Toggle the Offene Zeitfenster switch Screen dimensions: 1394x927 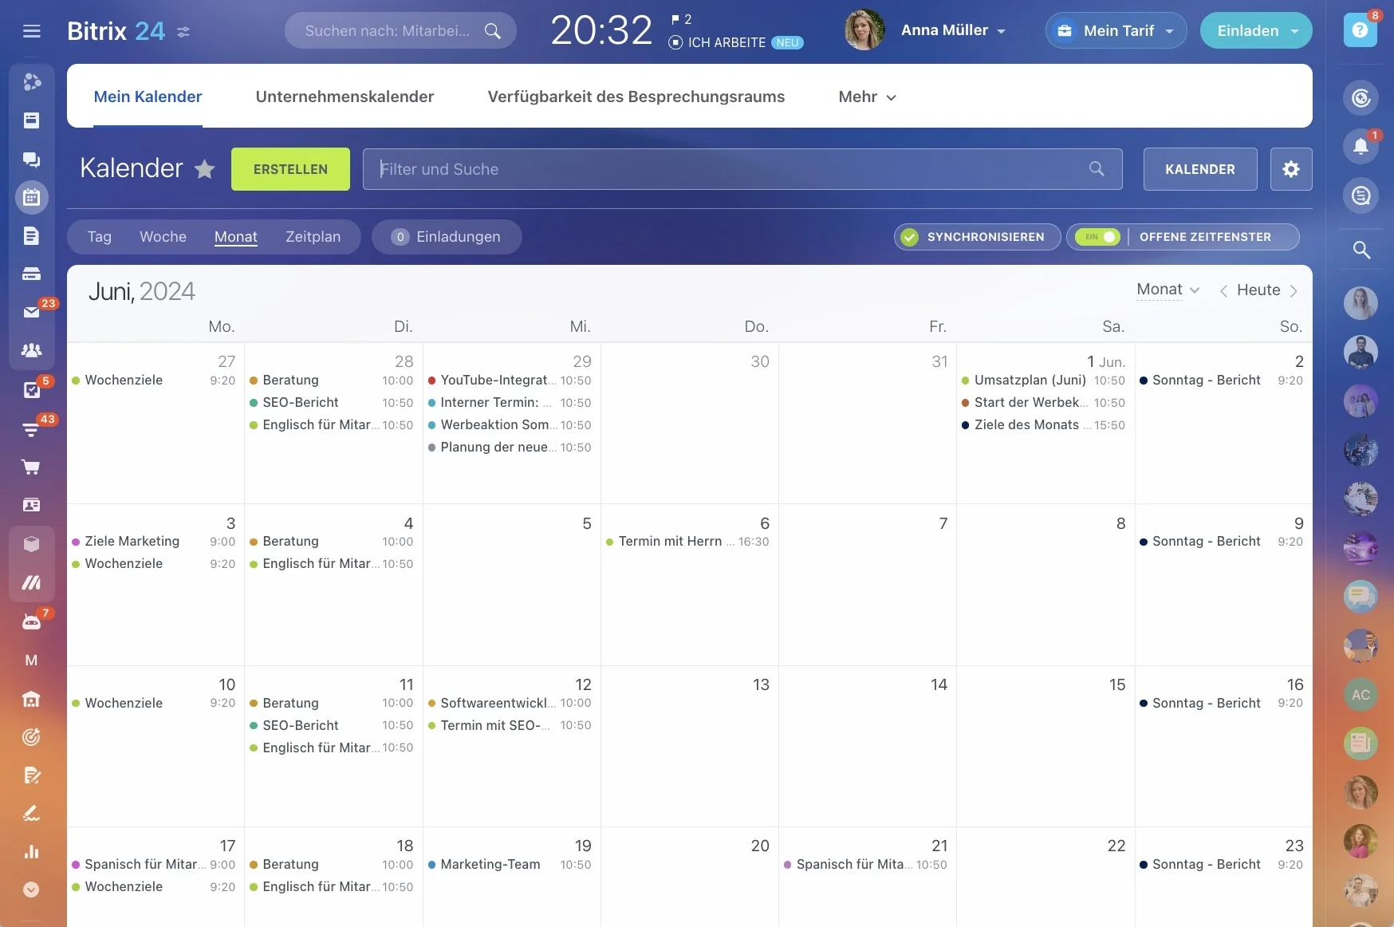pyautogui.click(x=1097, y=237)
